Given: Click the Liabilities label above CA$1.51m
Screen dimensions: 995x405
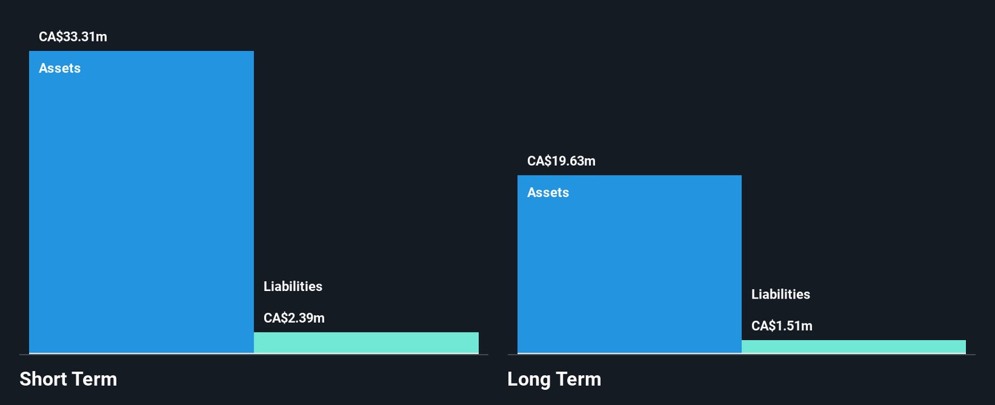Looking at the screenshot, I should tap(781, 294).
